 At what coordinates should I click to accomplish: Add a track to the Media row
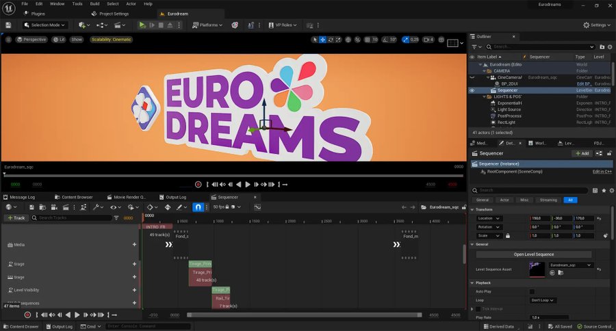click(134, 244)
